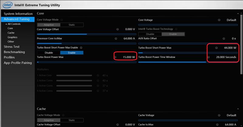The height and width of the screenshot is (127, 243).
Task: Click the 64.000 A Processor Core IccMax value
Action: click(129, 38)
